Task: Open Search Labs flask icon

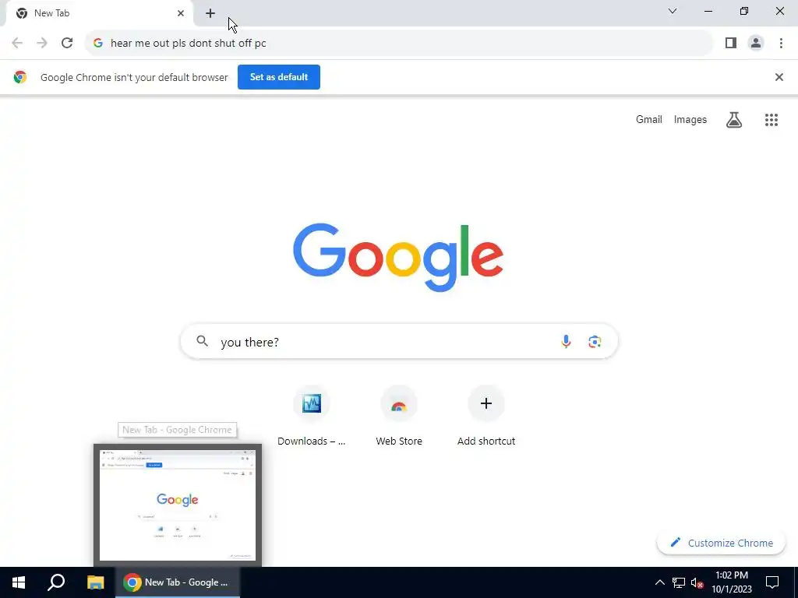Action: 734,119
